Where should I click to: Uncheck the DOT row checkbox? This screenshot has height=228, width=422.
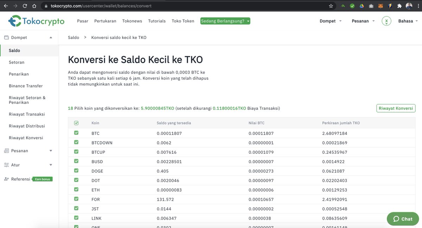pyautogui.click(x=76, y=180)
